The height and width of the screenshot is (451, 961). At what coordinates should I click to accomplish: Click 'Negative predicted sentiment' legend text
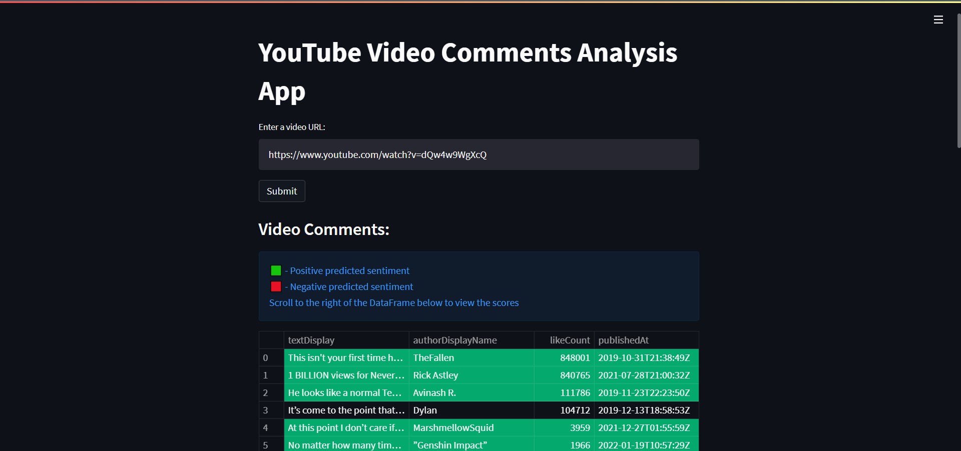351,286
